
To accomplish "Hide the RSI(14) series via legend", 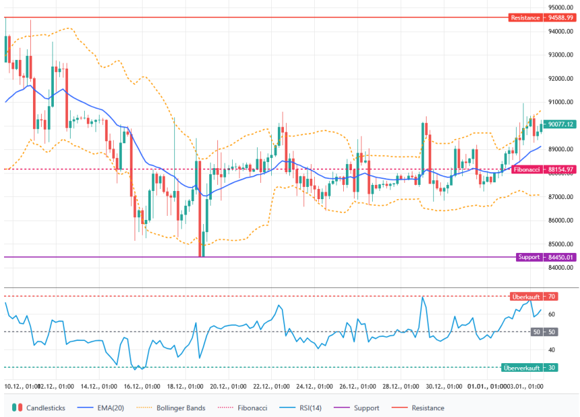I will [288, 408].
